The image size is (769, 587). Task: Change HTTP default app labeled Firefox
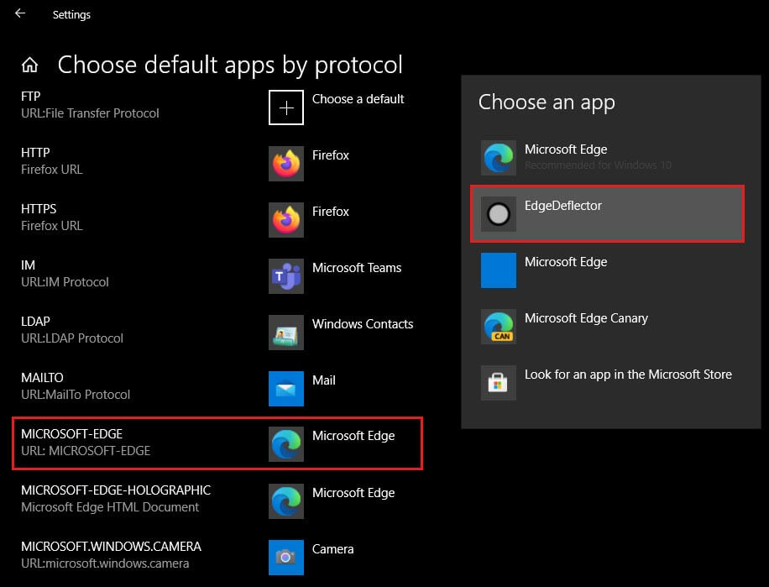tap(331, 155)
